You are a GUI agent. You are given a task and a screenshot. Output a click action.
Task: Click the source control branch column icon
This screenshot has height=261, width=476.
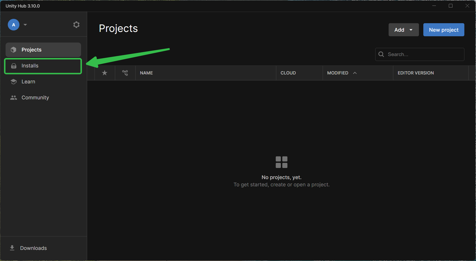pyautogui.click(x=125, y=73)
